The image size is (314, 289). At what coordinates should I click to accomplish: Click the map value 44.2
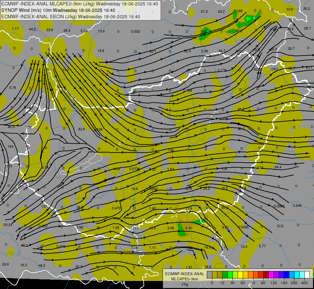[x=32, y=29]
